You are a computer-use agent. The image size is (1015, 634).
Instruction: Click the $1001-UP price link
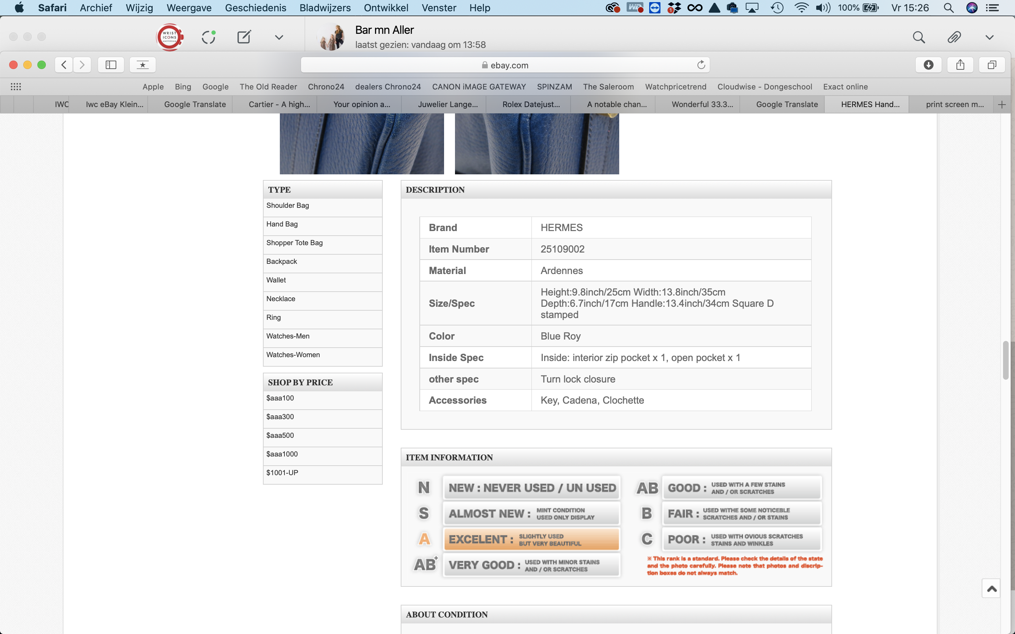coord(282,473)
